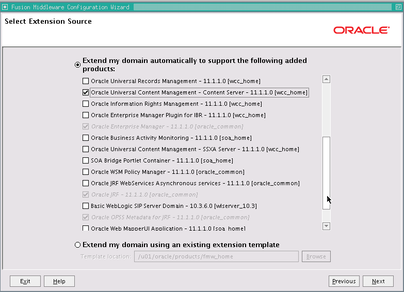
Task: Enable Oracle JRF WebServices Asynchronous services
Action: 86,183
